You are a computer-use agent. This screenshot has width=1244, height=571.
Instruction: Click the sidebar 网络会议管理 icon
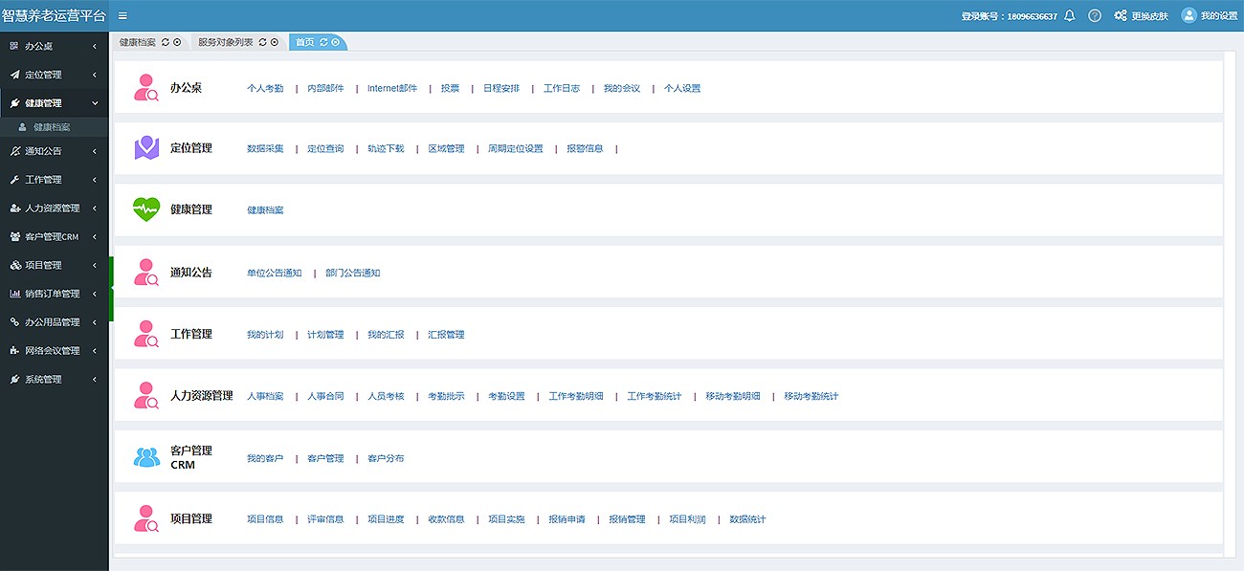[x=14, y=351]
